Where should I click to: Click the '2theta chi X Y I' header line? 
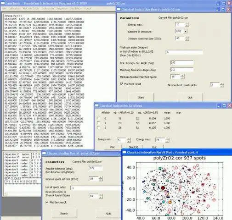tap(13, 16)
